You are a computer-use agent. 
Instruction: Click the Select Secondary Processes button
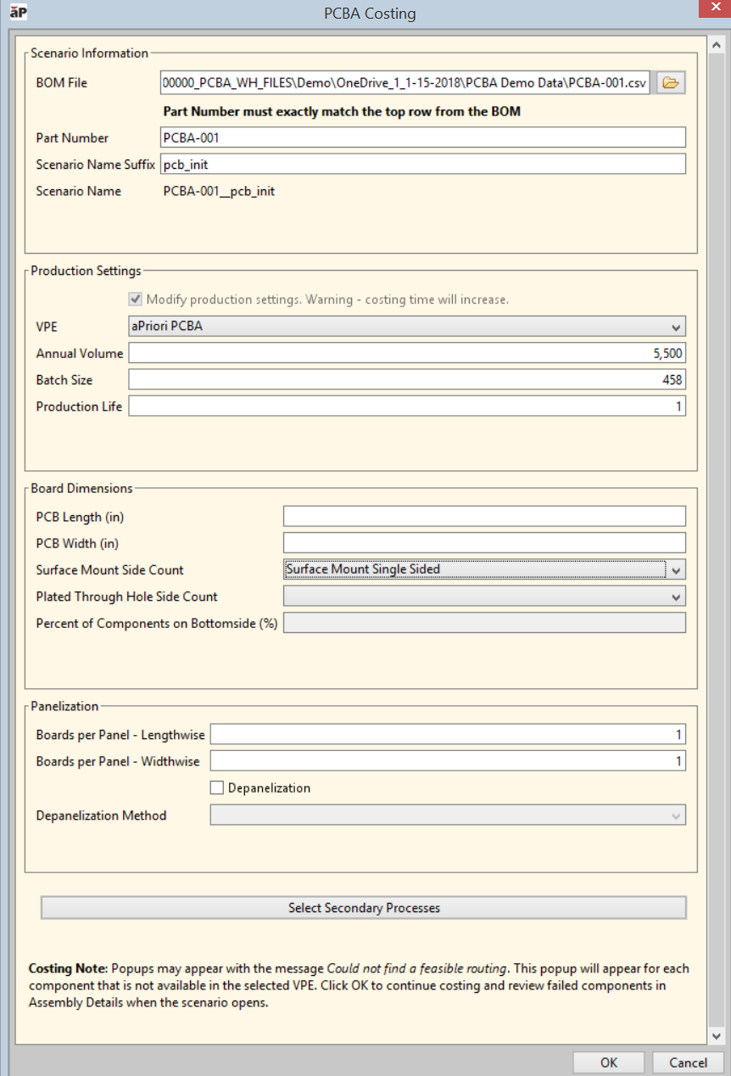363,908
